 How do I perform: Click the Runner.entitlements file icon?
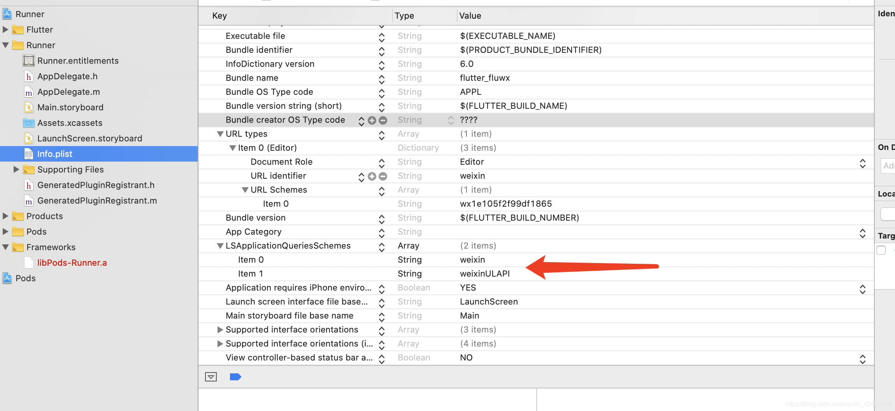coord(29,61)
